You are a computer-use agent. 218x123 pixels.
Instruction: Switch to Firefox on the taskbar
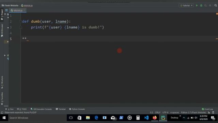pyautogui.click(x=155, y=118)
